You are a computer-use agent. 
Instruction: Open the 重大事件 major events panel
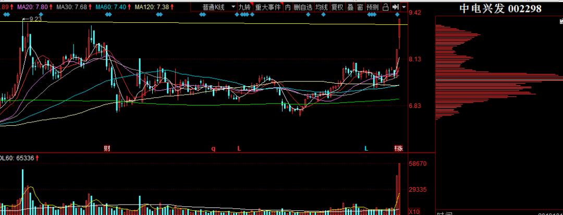pos(268,7)
